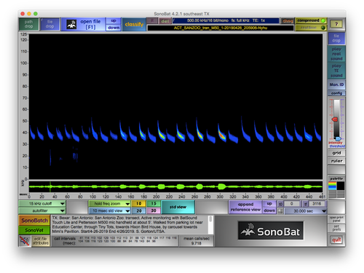Click the play TE sound button
This screenshot has height=273, width=364.
click(x=336, y=71)
